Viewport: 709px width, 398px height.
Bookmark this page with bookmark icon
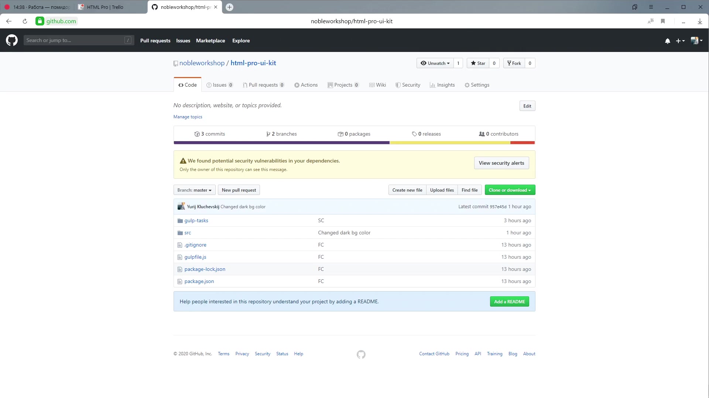coord(663,21)
